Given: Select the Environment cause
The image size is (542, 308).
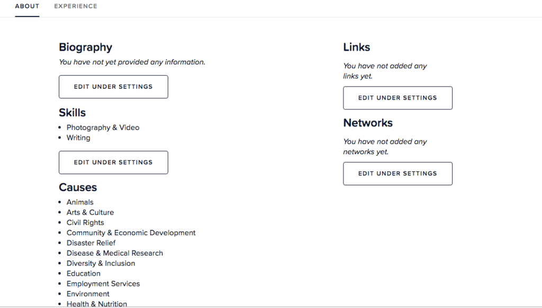Looking at the screenshot, I should click(x=88, y=294).
